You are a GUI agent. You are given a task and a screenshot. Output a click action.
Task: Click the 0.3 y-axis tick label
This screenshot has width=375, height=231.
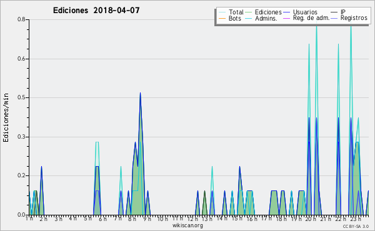coord(21,137)
